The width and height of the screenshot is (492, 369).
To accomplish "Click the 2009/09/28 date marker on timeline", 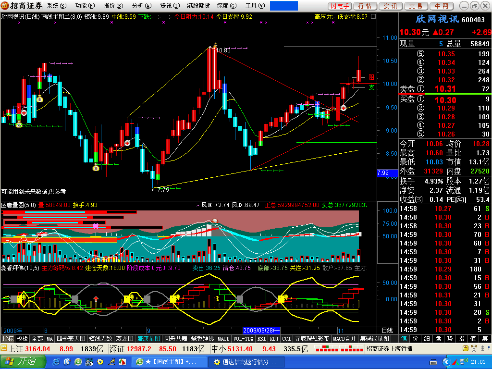I will (x=261, y=331).
